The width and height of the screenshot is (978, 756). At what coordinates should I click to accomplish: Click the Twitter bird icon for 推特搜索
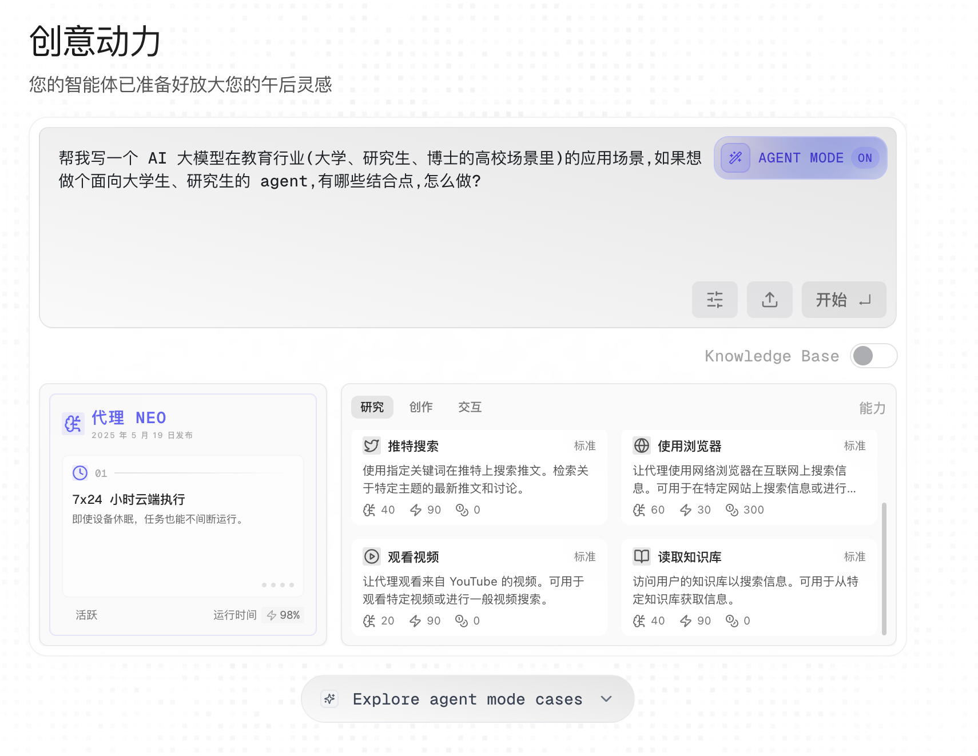372,445
